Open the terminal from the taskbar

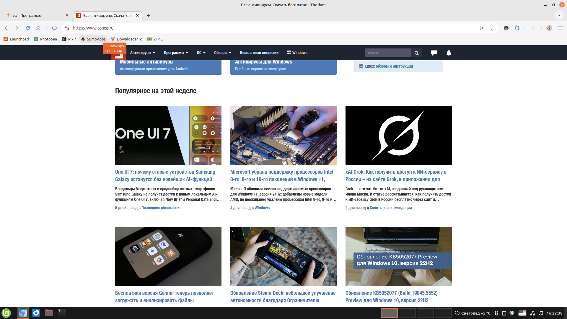62,313
